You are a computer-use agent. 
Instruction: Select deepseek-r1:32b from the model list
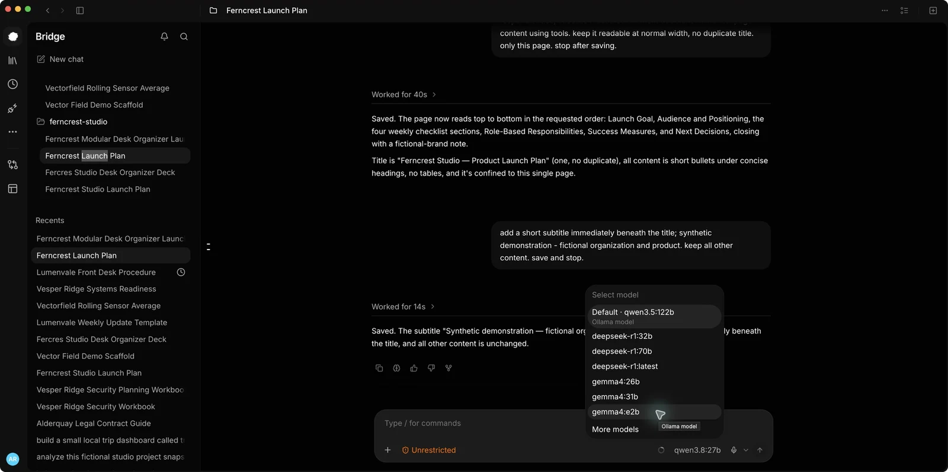(x=655, y=336)
